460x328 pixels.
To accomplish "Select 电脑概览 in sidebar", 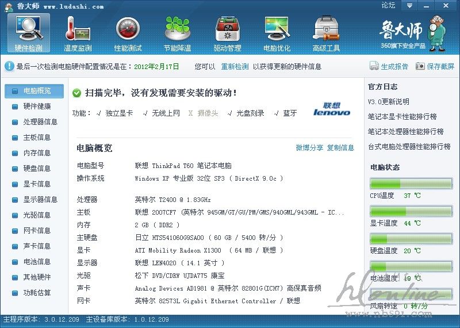I will [x=34, y=91].
